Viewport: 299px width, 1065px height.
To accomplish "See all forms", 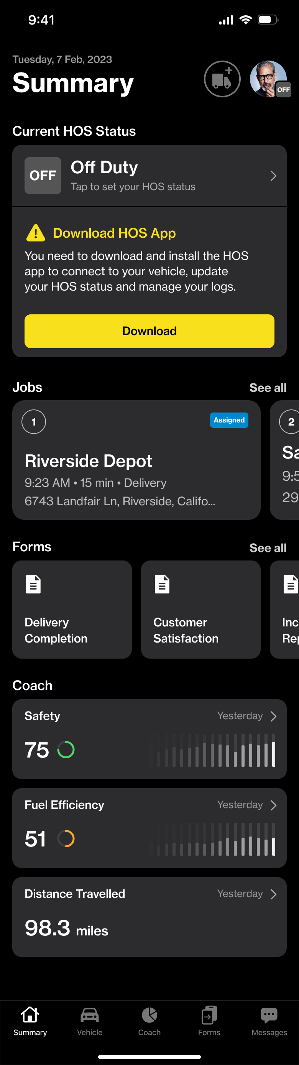I will 268,548.
